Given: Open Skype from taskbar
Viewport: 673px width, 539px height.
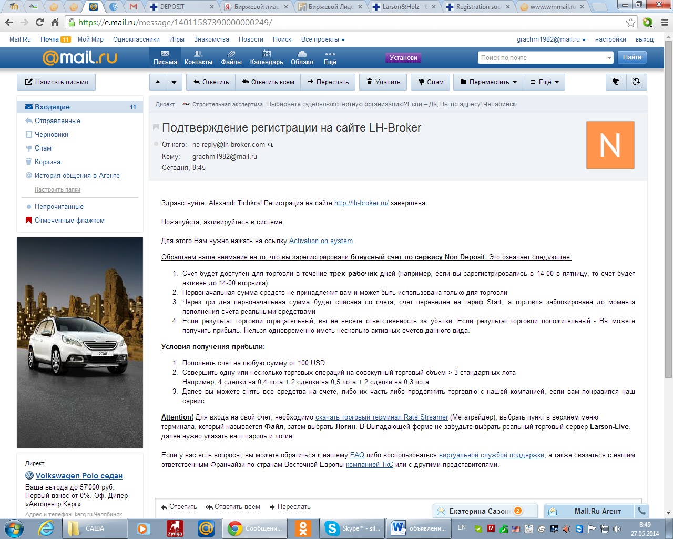Looking at the screenshot, I should 352,528.
